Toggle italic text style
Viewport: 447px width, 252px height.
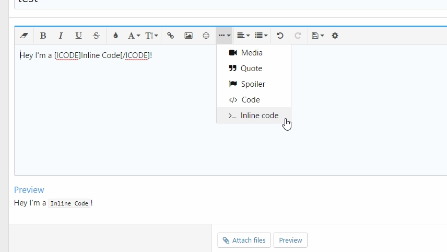coord(61,36)
